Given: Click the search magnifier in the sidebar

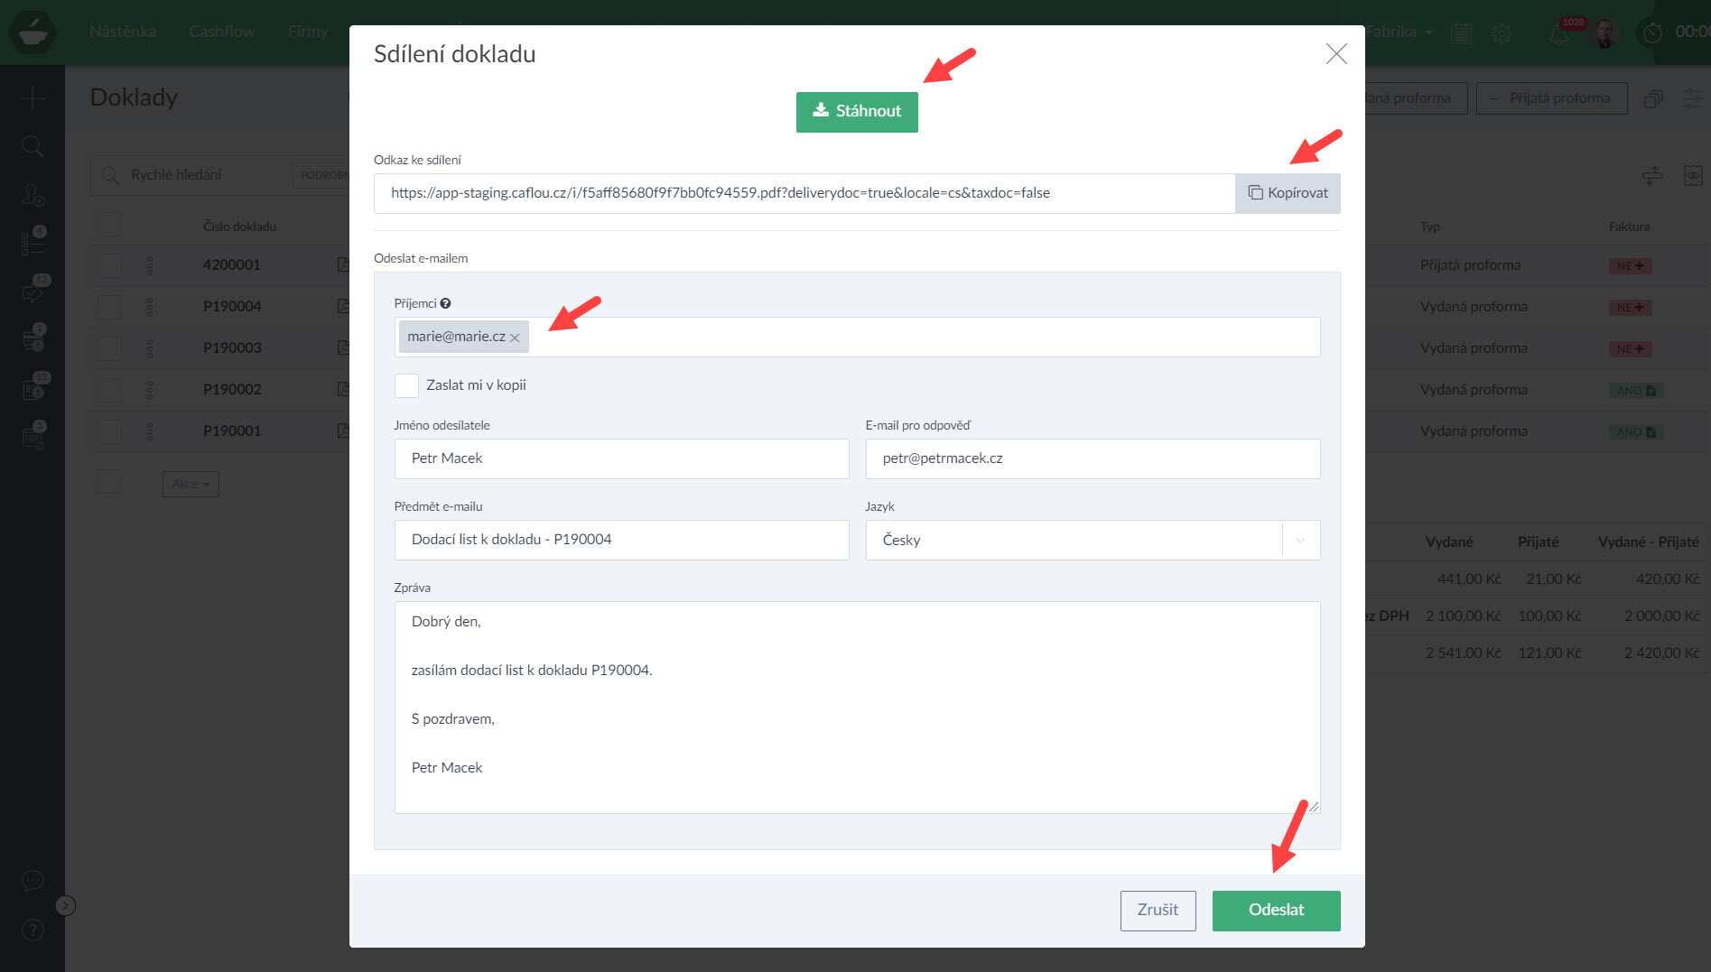Looking at the screenshot, I should point(33,146).
